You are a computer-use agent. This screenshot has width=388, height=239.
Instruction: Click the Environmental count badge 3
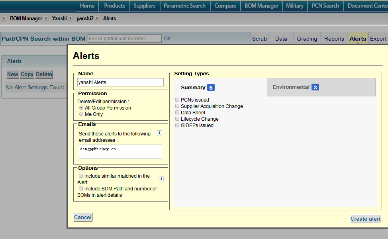point(315,87)
